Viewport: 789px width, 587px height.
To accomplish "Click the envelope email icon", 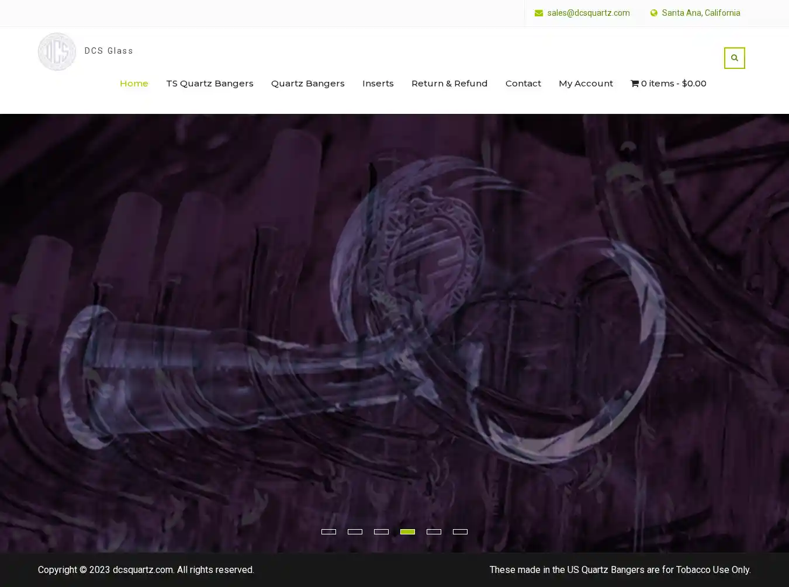I will (538, 13).
